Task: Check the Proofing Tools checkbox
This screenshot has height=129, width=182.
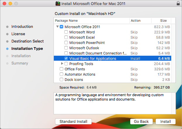Action: pos(66,64)
